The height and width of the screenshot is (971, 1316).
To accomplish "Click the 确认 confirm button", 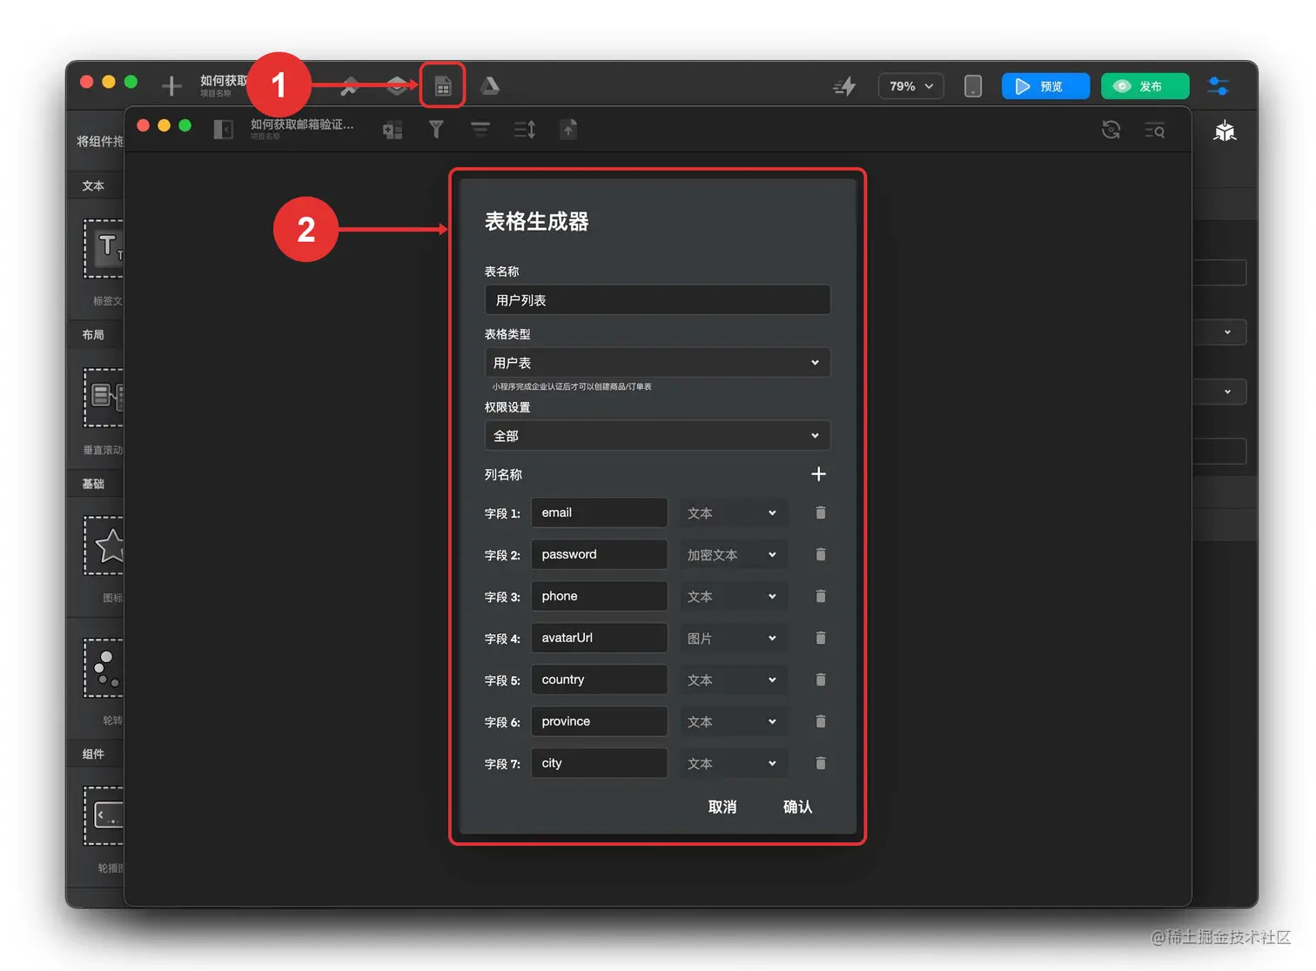I will pos(797,807).
